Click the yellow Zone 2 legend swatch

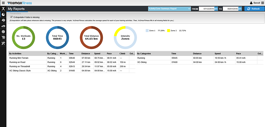click(x=169, y=31)
